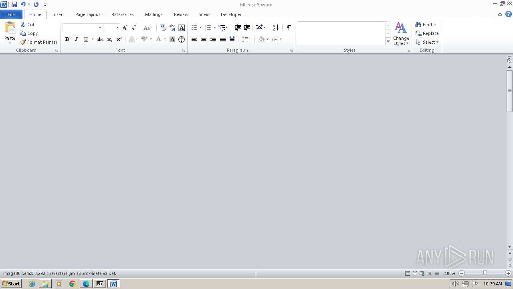Screen dimensions: 513x289
Task: Click the Increase Indent icon
Action: 247,28
